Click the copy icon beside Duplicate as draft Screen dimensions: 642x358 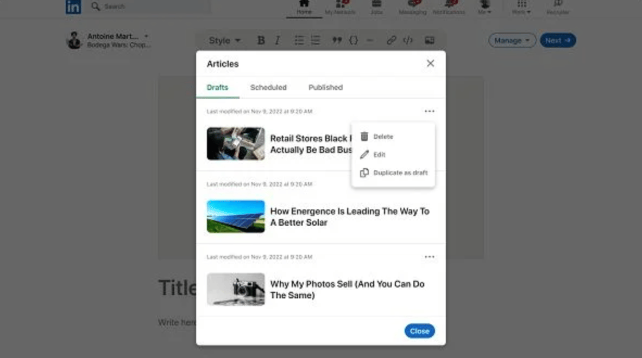pos(364,172)
